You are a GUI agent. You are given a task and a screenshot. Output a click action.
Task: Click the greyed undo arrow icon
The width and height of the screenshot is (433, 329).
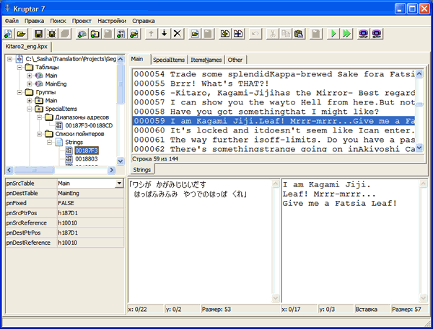pos(255,34)
